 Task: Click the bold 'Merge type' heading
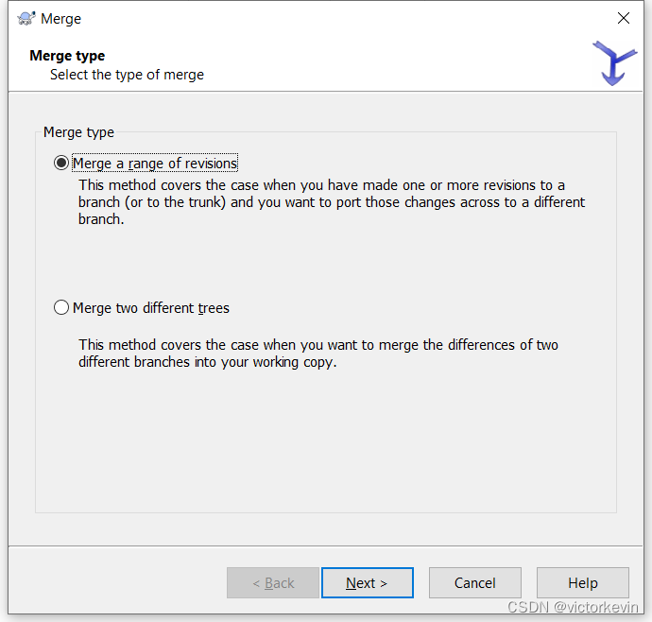coord(67,56)
